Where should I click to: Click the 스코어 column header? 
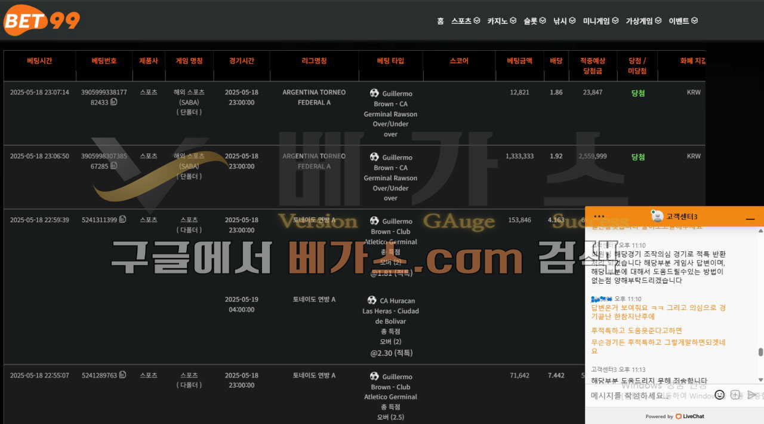[x=459, y=61]
